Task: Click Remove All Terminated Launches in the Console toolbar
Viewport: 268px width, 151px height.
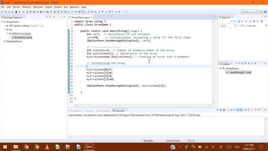Action: [x=224, y=110]
